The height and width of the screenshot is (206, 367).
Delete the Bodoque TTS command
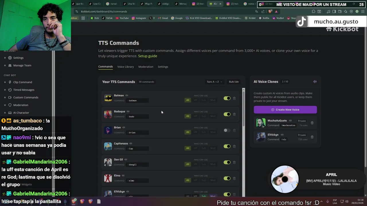[x=234, y=114]
